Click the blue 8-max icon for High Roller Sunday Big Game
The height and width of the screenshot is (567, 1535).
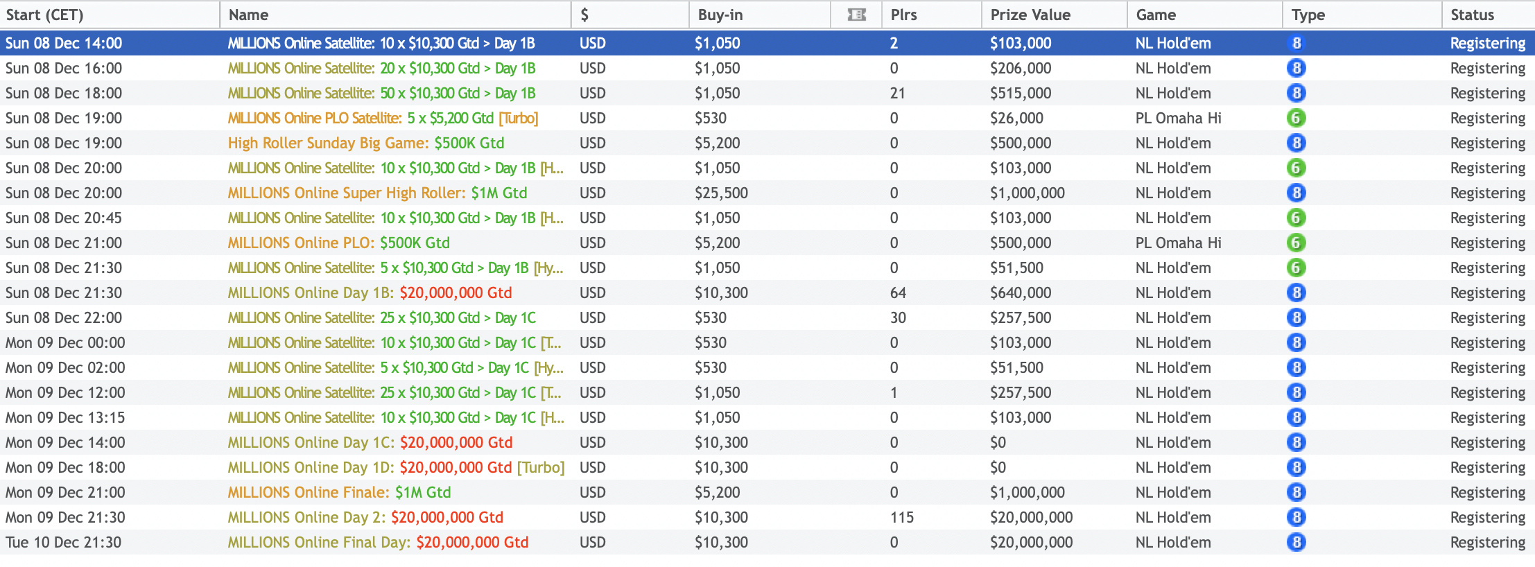pos(1296,143)
